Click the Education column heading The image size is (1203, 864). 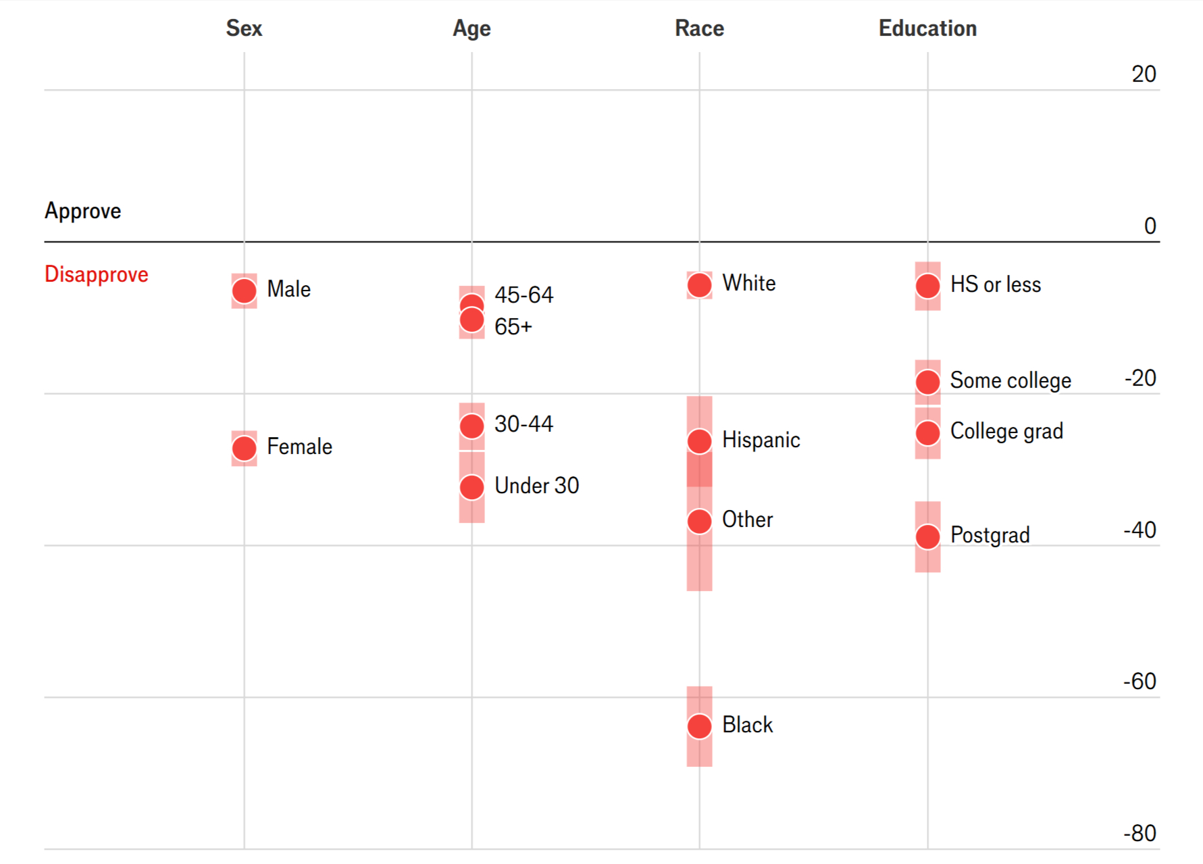click(x=927, y=28)
